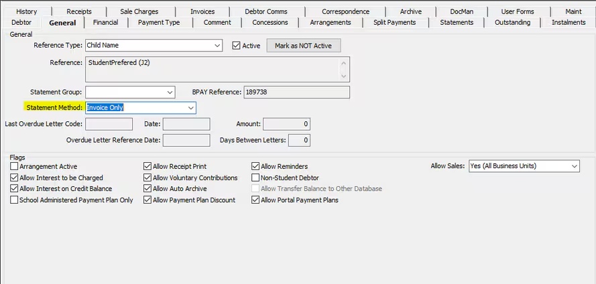Viewport: 596px width, 284px height.
Task: Click the Mark as NOT Active button
Action: click(303, 46)
